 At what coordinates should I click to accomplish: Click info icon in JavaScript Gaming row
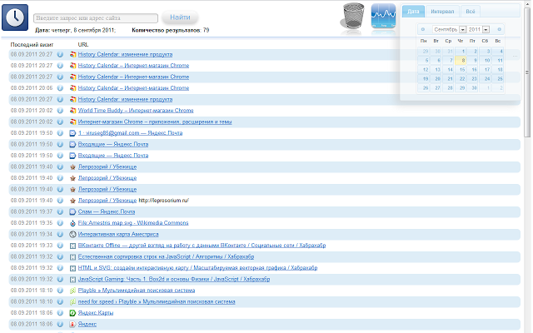coord(60,280)
